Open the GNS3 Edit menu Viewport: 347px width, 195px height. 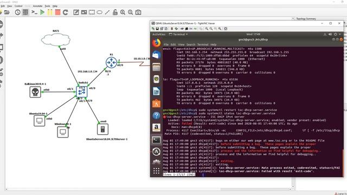click(x=3, y=6)
